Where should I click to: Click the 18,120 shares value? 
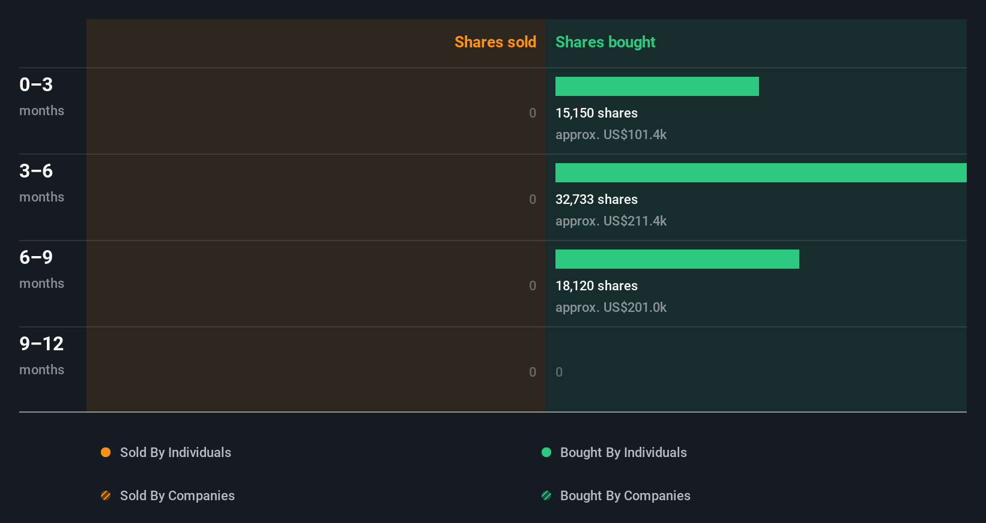coord(596,285)
